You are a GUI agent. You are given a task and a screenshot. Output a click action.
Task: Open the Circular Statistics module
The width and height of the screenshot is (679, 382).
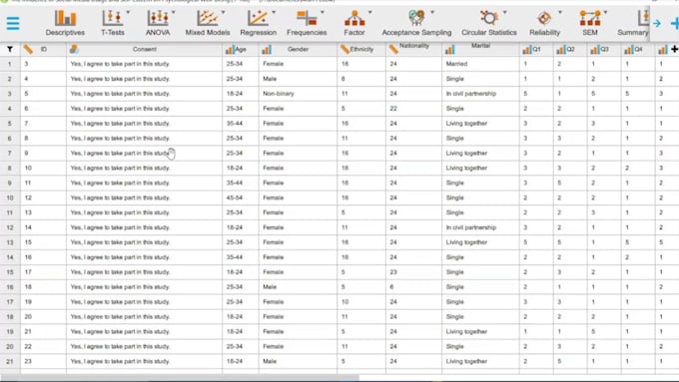pos(489,23)
